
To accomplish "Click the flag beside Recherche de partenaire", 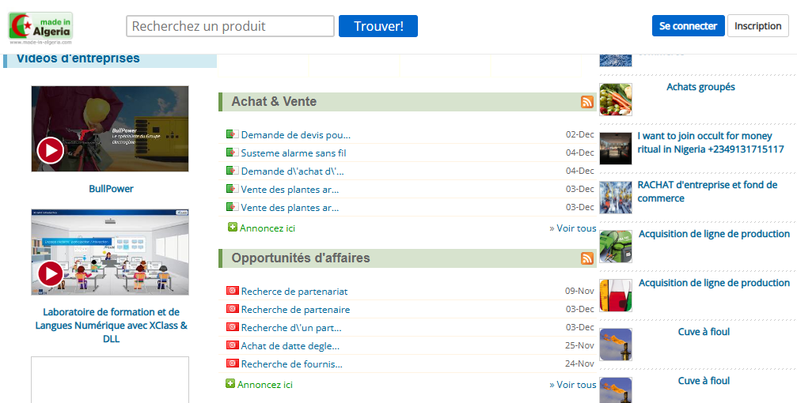I will point(232,309).
